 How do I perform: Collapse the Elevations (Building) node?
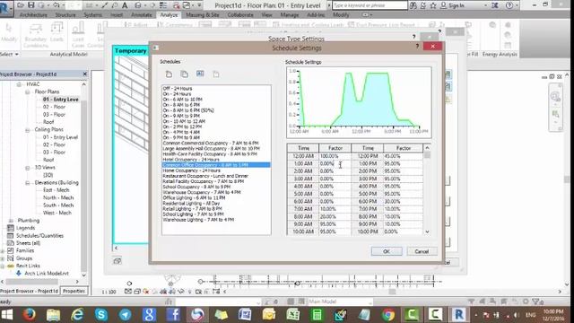[28, 183]
